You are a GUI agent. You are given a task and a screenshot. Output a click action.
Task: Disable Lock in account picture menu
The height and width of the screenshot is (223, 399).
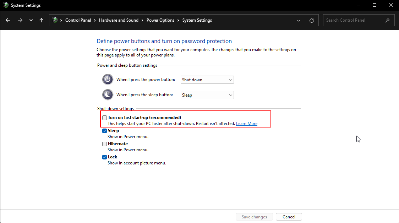pyautogui.click(x=104, y=157)
